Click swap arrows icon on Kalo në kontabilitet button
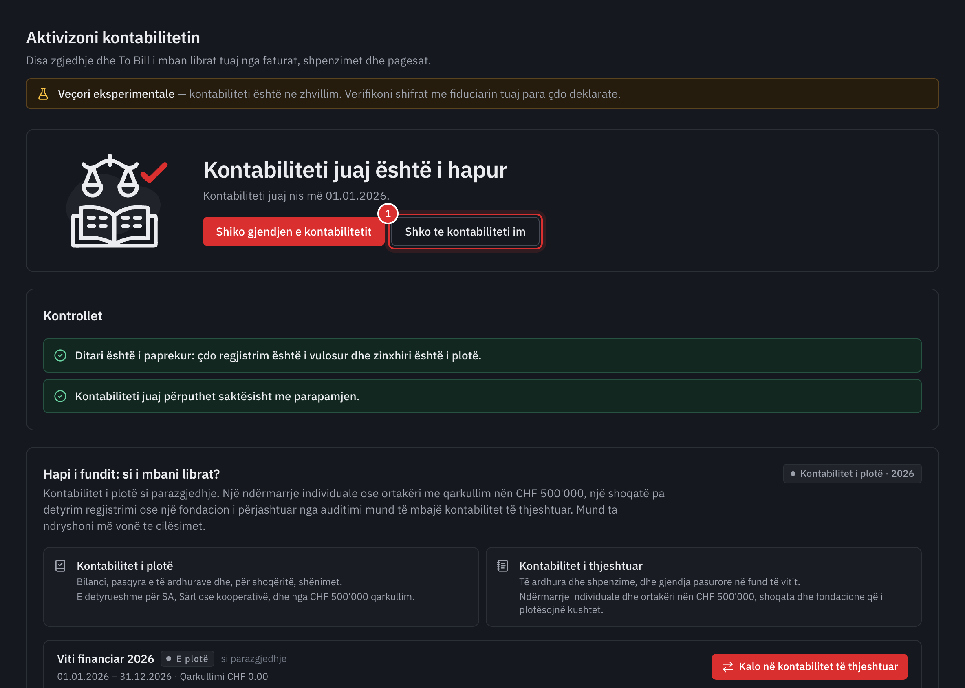The height and width of the screenshot is (688, 965). point(728,667)
